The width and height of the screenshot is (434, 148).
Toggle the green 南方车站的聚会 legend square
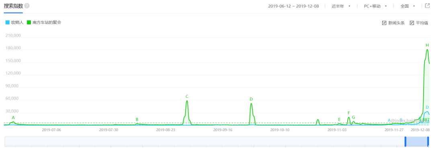click(x=29, y=22)
